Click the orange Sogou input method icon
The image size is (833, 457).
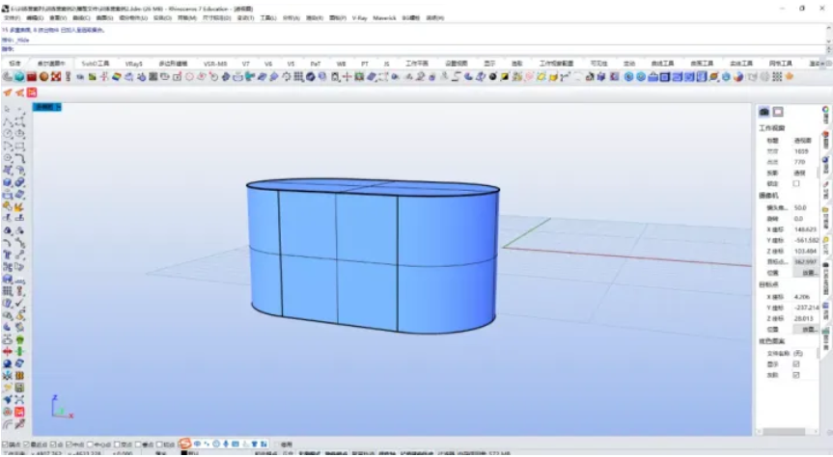tap(185, 444)
